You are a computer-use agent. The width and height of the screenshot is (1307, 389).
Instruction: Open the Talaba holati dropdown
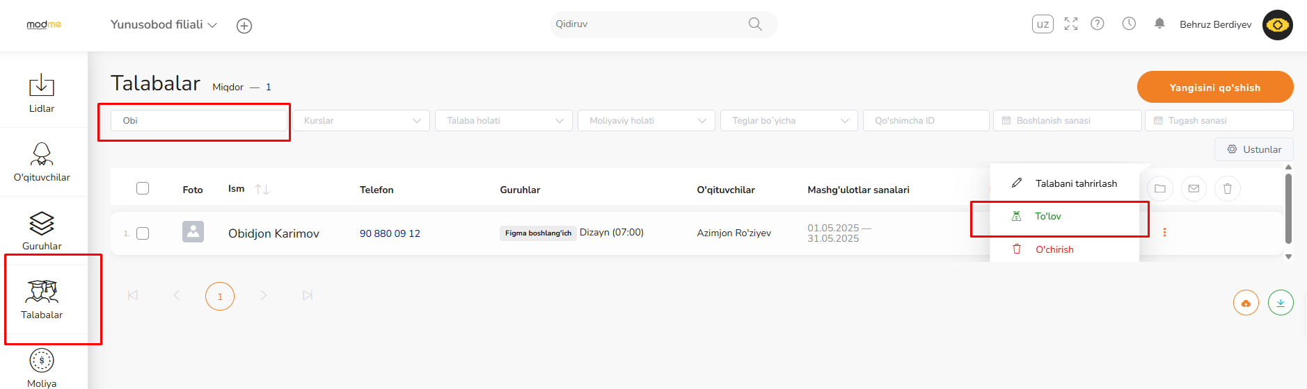click(503, 120)
